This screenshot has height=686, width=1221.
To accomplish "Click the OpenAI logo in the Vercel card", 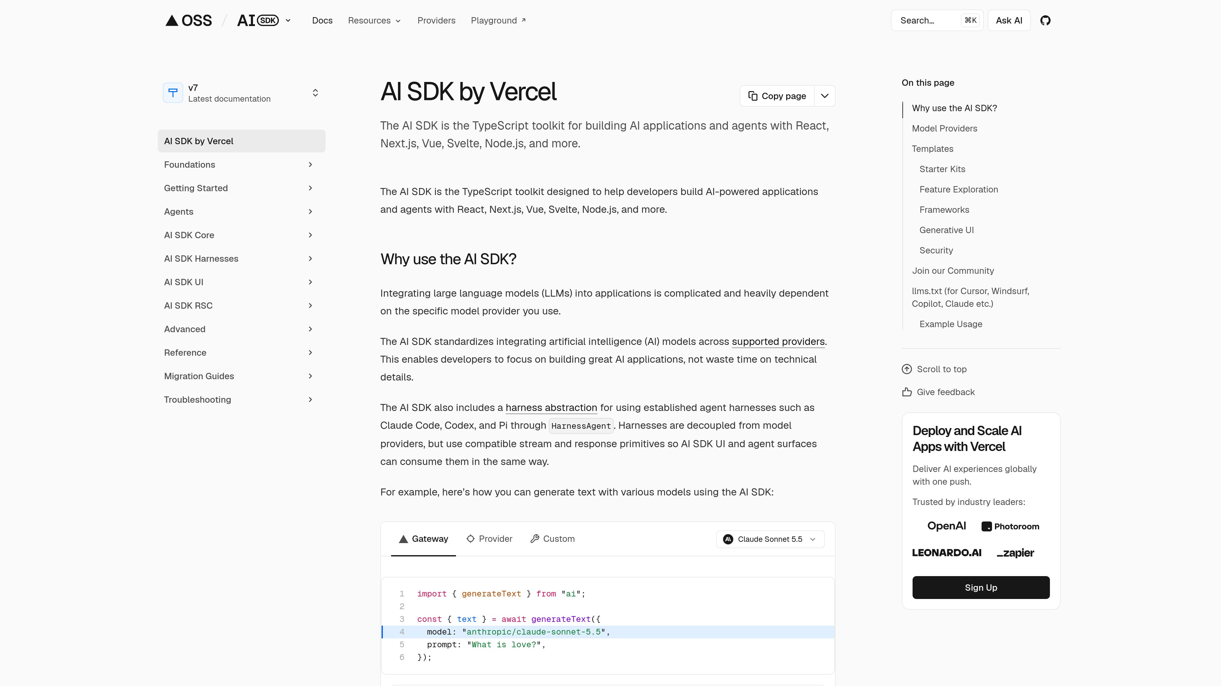I will click(947, 526).
